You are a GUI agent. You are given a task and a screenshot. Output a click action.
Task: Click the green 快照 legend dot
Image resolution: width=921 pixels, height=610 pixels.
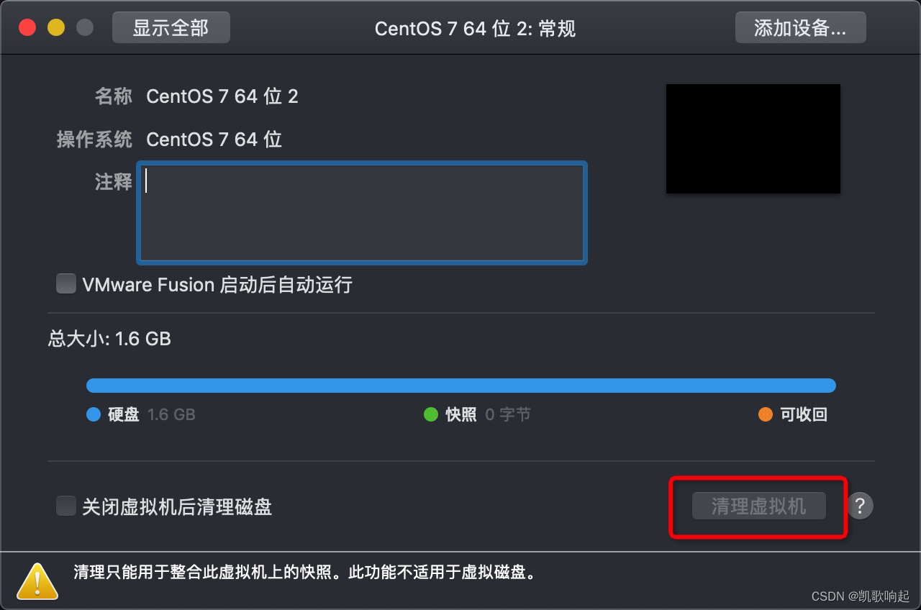click(x=430, y=414)
